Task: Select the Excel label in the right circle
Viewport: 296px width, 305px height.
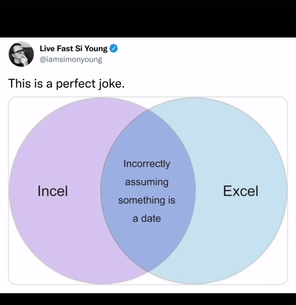Action: (241, 191)
